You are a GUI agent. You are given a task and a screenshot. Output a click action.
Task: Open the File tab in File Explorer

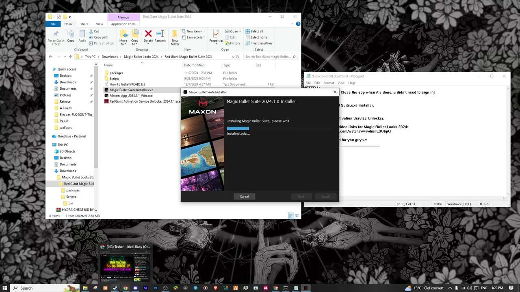click(53, 24)
